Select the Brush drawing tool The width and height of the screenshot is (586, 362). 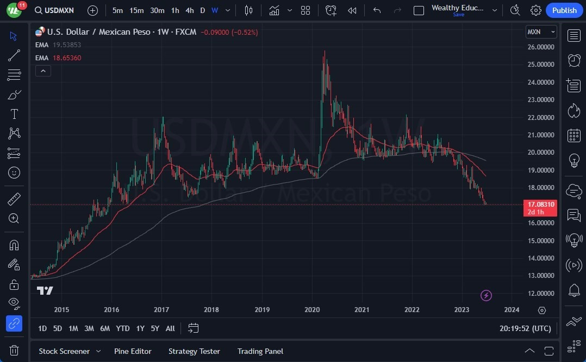point(14,94)
